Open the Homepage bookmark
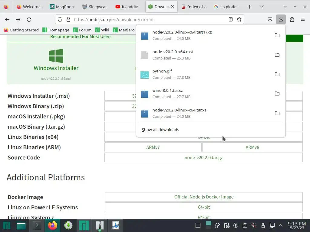 pos(56,30)
